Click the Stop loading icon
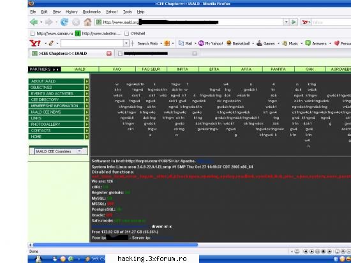This screenshot has width=351, height=263. (76, 22)
